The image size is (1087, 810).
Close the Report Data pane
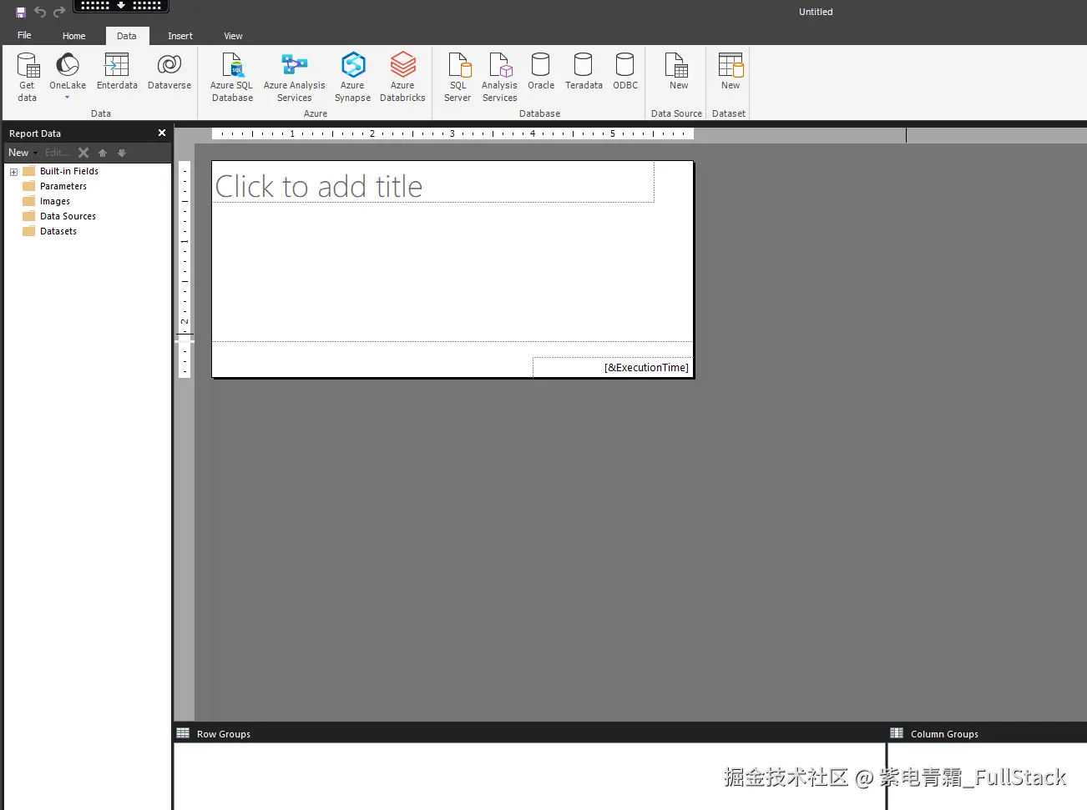point(162,133)
